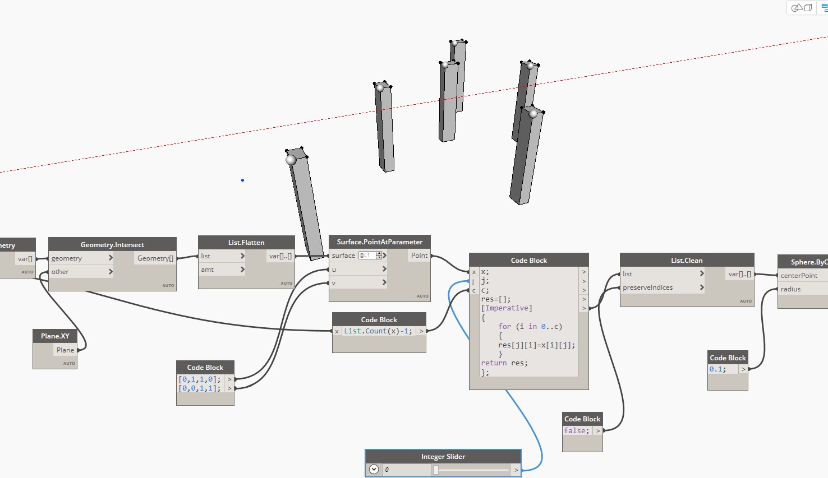828x478 pixels.
Task: Click the res[j][i]=x[i][j]; code line
Action: (x=537, y=345)
